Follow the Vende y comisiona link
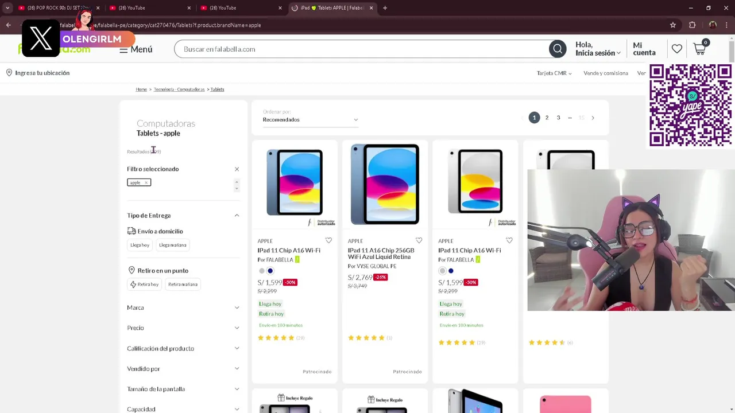This screenshot has width=735, height=413. click(606, 73)
